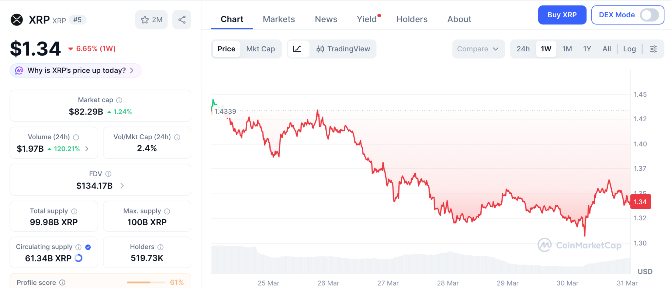This screenshot has height=288, width=671.
Task: Expand Volume (24h) details arrow
Action: tap(87, 149)
